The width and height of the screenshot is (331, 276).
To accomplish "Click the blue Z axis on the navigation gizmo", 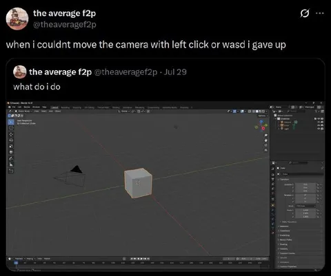I will 261,121.
